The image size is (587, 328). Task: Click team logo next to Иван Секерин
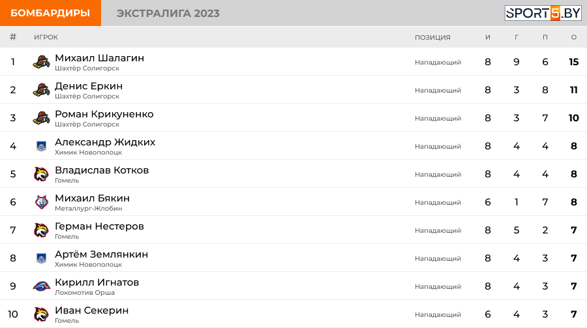tap(42, 314)
